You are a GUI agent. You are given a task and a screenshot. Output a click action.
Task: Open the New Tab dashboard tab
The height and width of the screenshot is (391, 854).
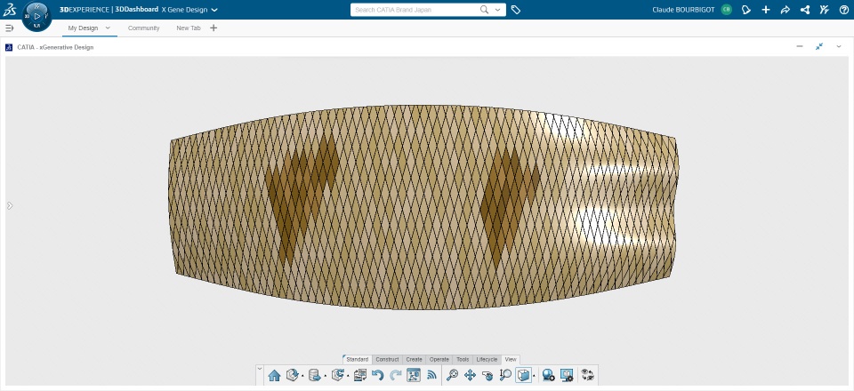click(x=189, y=28)
